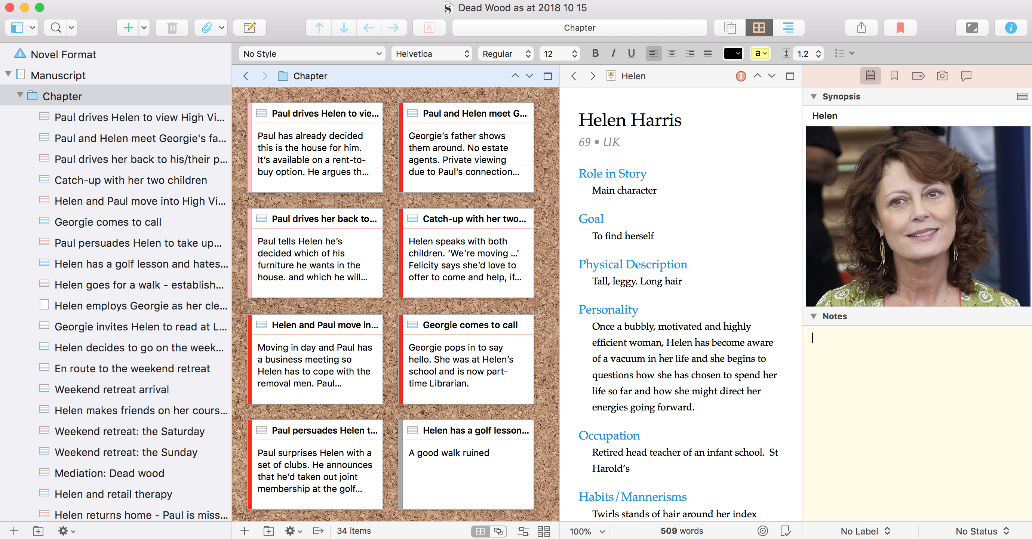This screenshot has width=1032, height=539.
Task: Open the 100% zoom dropdown
Action: [587, 532]
